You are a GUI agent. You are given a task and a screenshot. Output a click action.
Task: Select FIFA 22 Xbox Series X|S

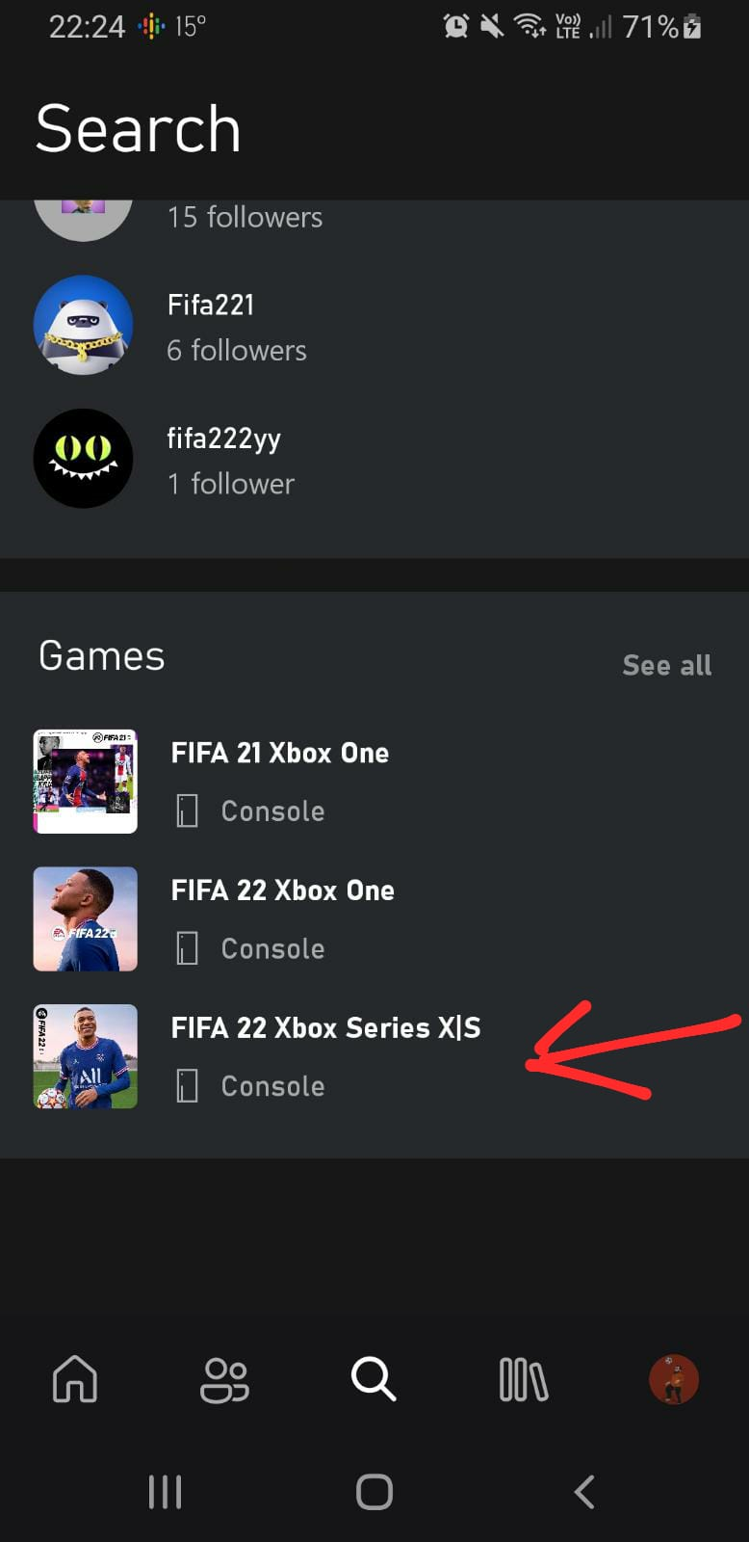(x=325, y=1028)
